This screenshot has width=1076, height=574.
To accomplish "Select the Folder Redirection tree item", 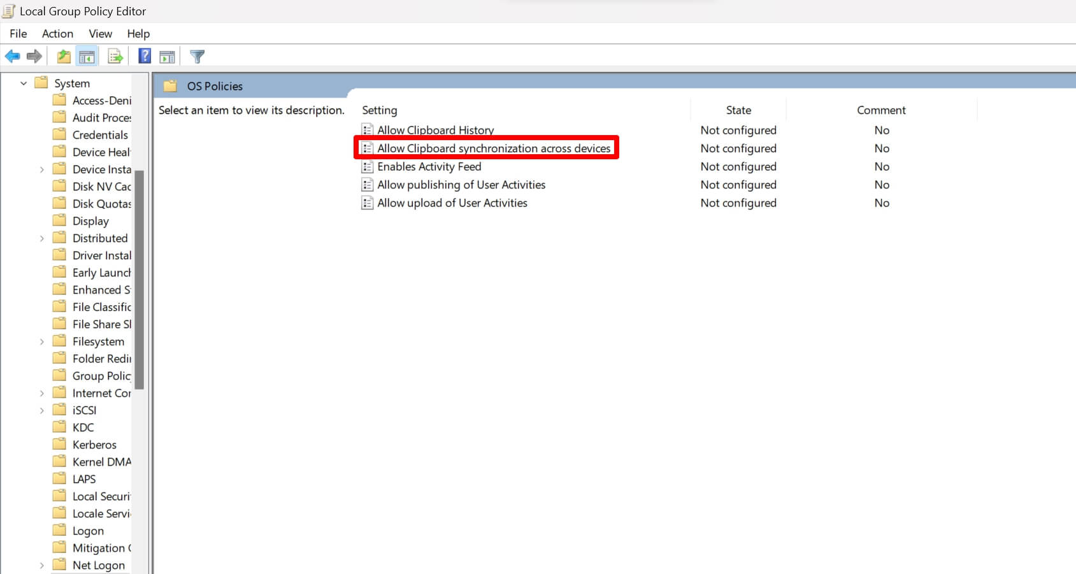I will click(102, 358).
